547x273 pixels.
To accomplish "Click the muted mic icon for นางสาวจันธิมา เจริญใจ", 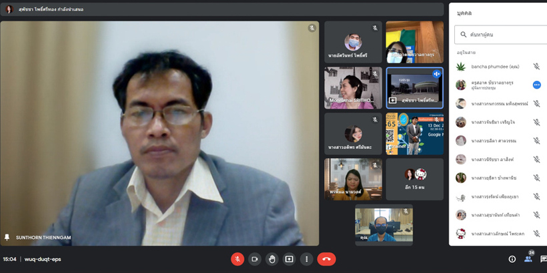I will coord(536,122).
